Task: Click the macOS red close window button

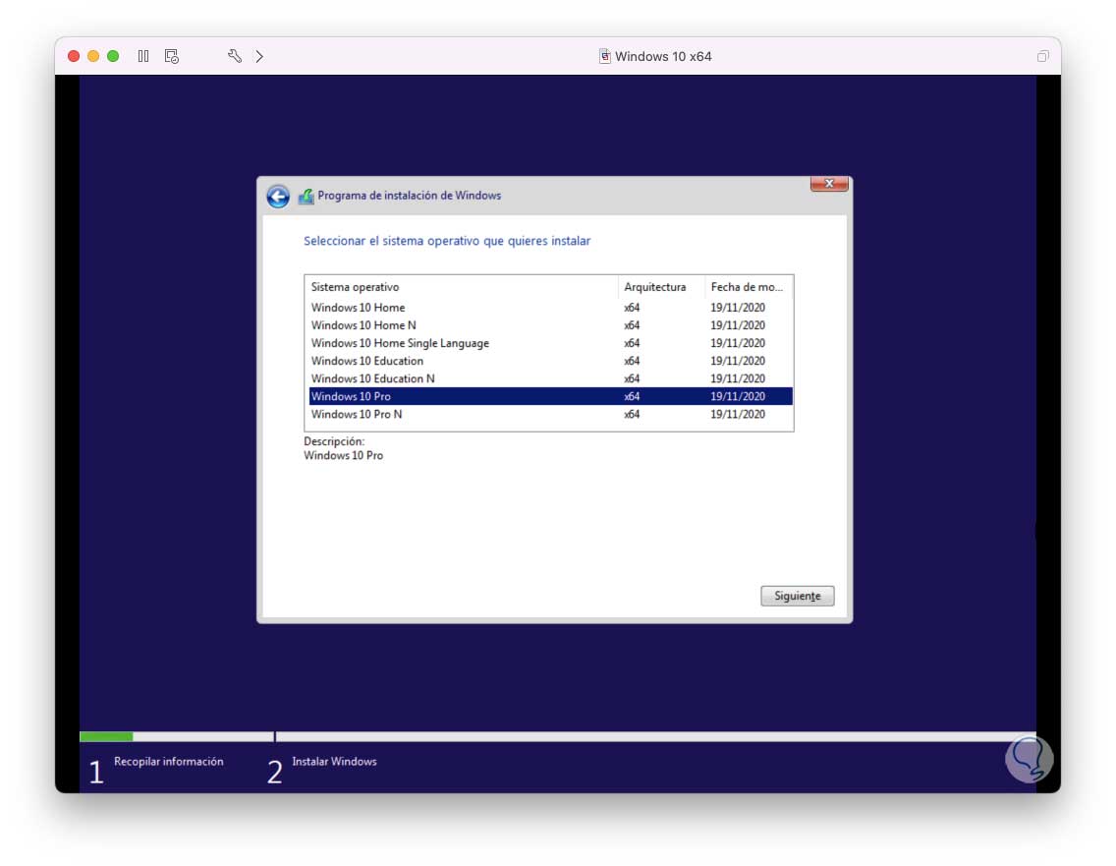Action: [x=74, y=56]
